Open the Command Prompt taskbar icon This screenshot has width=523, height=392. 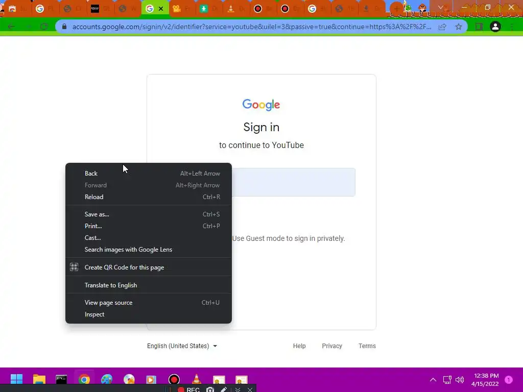[61, 379]
